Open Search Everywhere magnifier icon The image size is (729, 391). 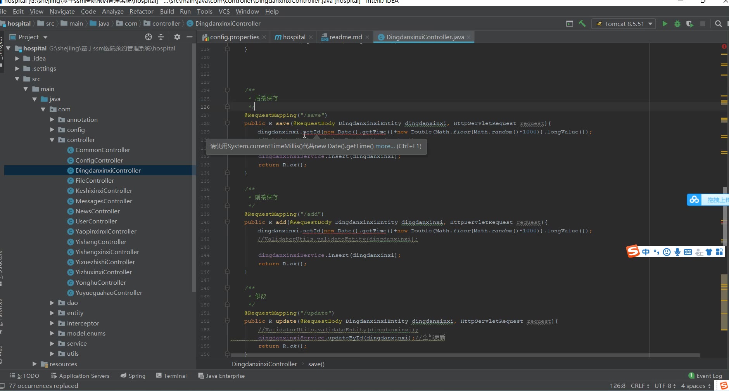(718, 24)
